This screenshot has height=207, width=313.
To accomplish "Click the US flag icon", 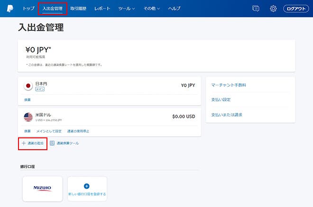I will click(x=28, y=117).
